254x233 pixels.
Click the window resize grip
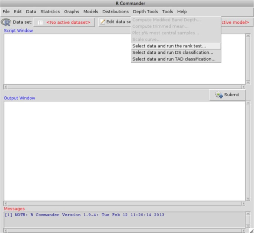[251, 231]
